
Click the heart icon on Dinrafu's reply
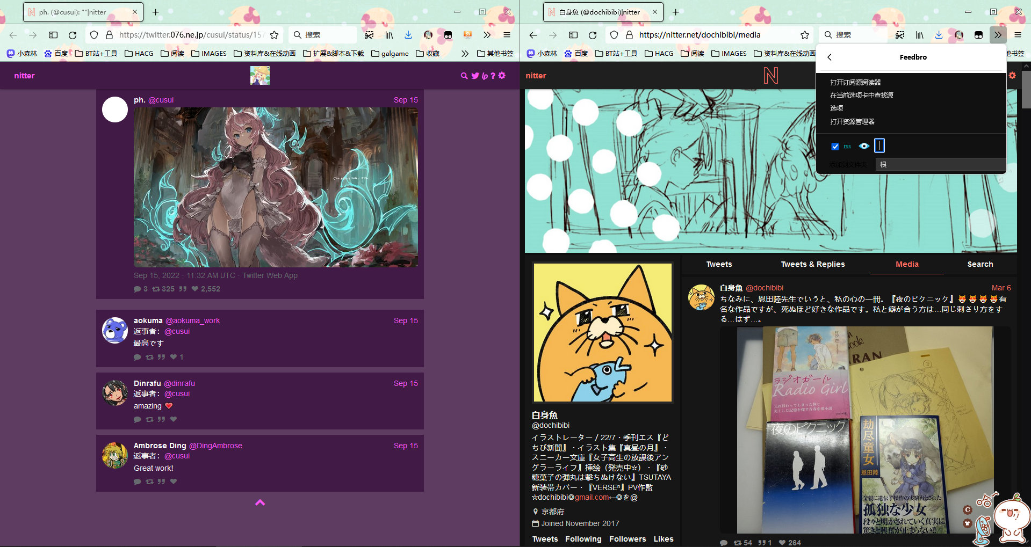(x=174, y=419)
